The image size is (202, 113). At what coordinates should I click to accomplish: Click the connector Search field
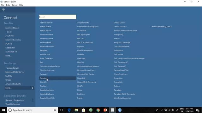[57, 17]
